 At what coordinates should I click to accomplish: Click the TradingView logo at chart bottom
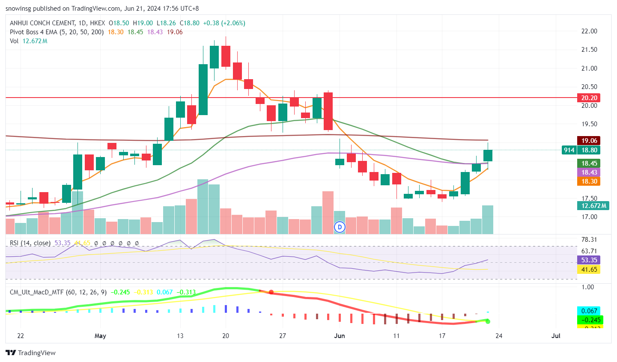(30, 353)
